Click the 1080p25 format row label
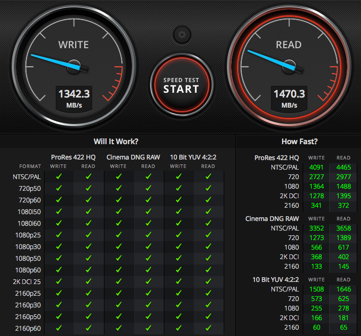 click(28, 235)
